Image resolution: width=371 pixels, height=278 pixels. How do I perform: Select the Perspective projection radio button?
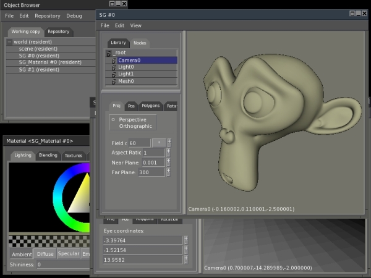tap(113, 119)
